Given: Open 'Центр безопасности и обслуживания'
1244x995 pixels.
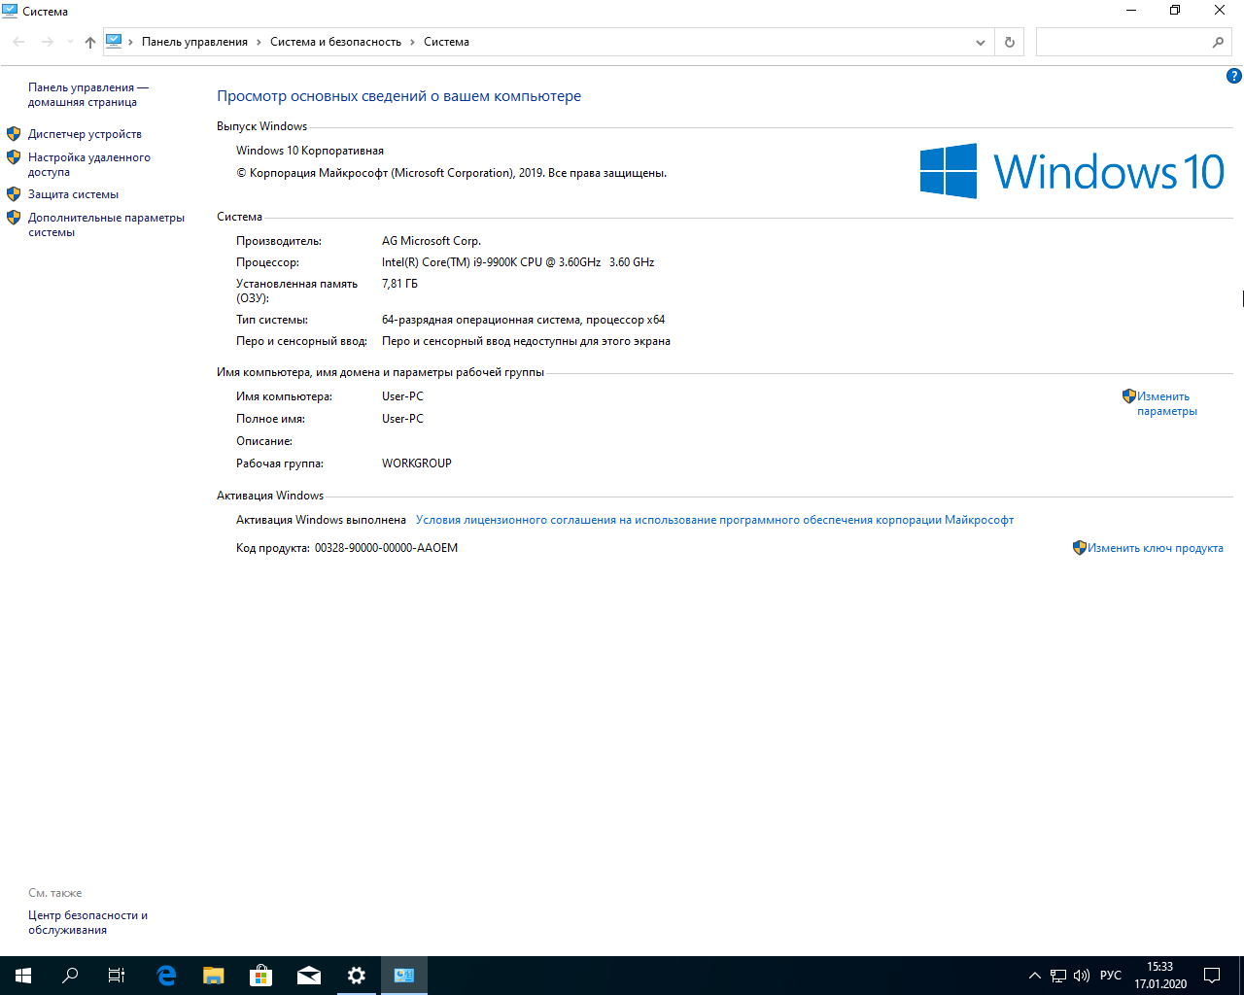Looking at the screenshot, I should point(87,922).
